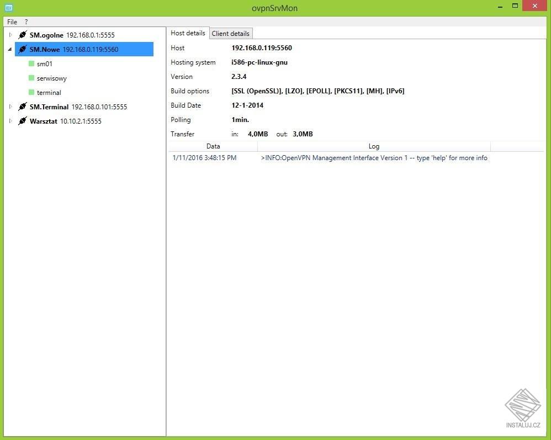Select Warsztat 10.10.2.1:5555 server
The image size is (551, 440).
coord(65,121)
